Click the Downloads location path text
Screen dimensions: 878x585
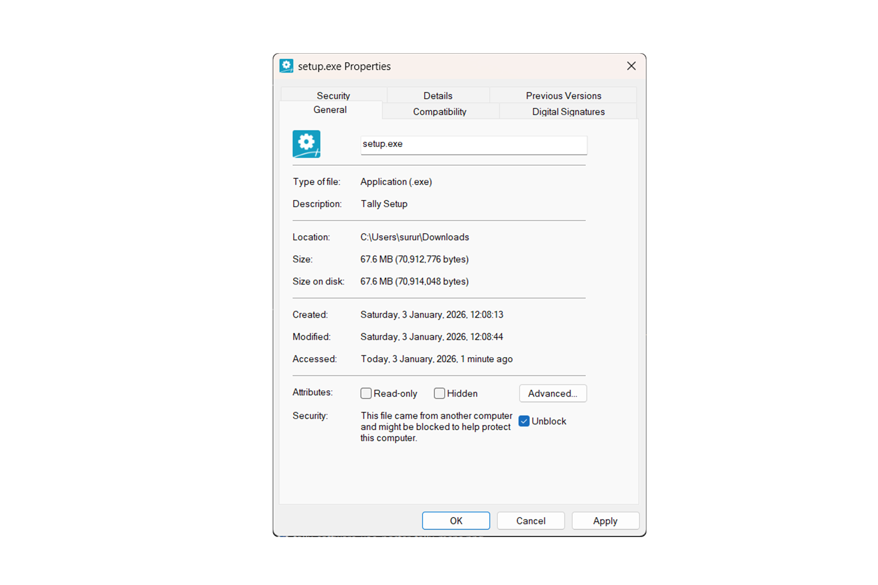(x=414, y=237)
